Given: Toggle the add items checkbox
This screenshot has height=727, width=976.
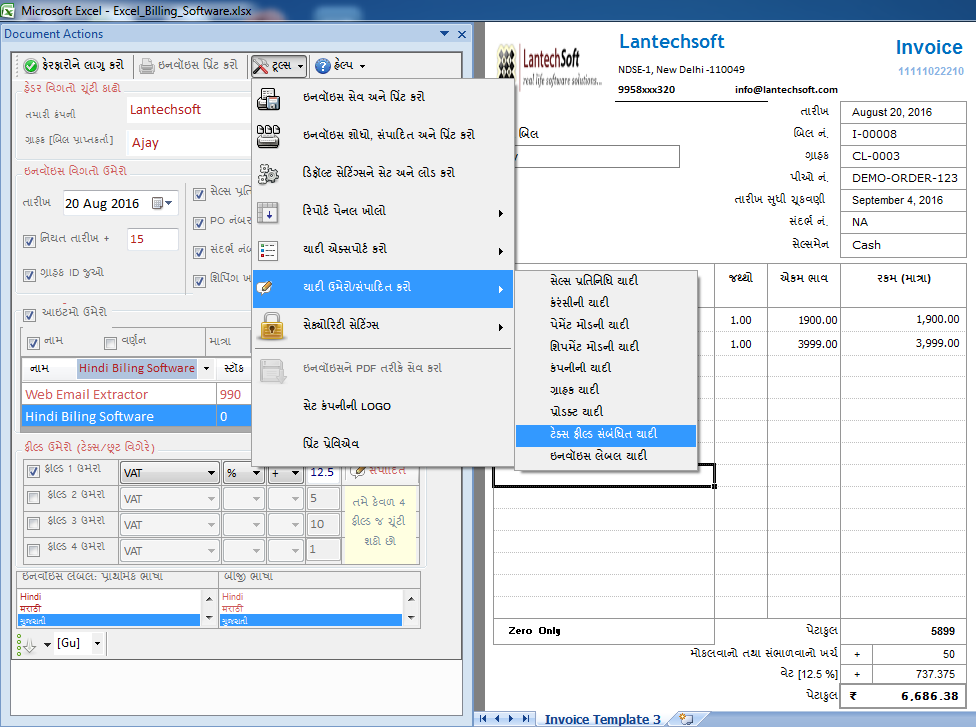Looking at the screenshot, I should coord(29,315).
